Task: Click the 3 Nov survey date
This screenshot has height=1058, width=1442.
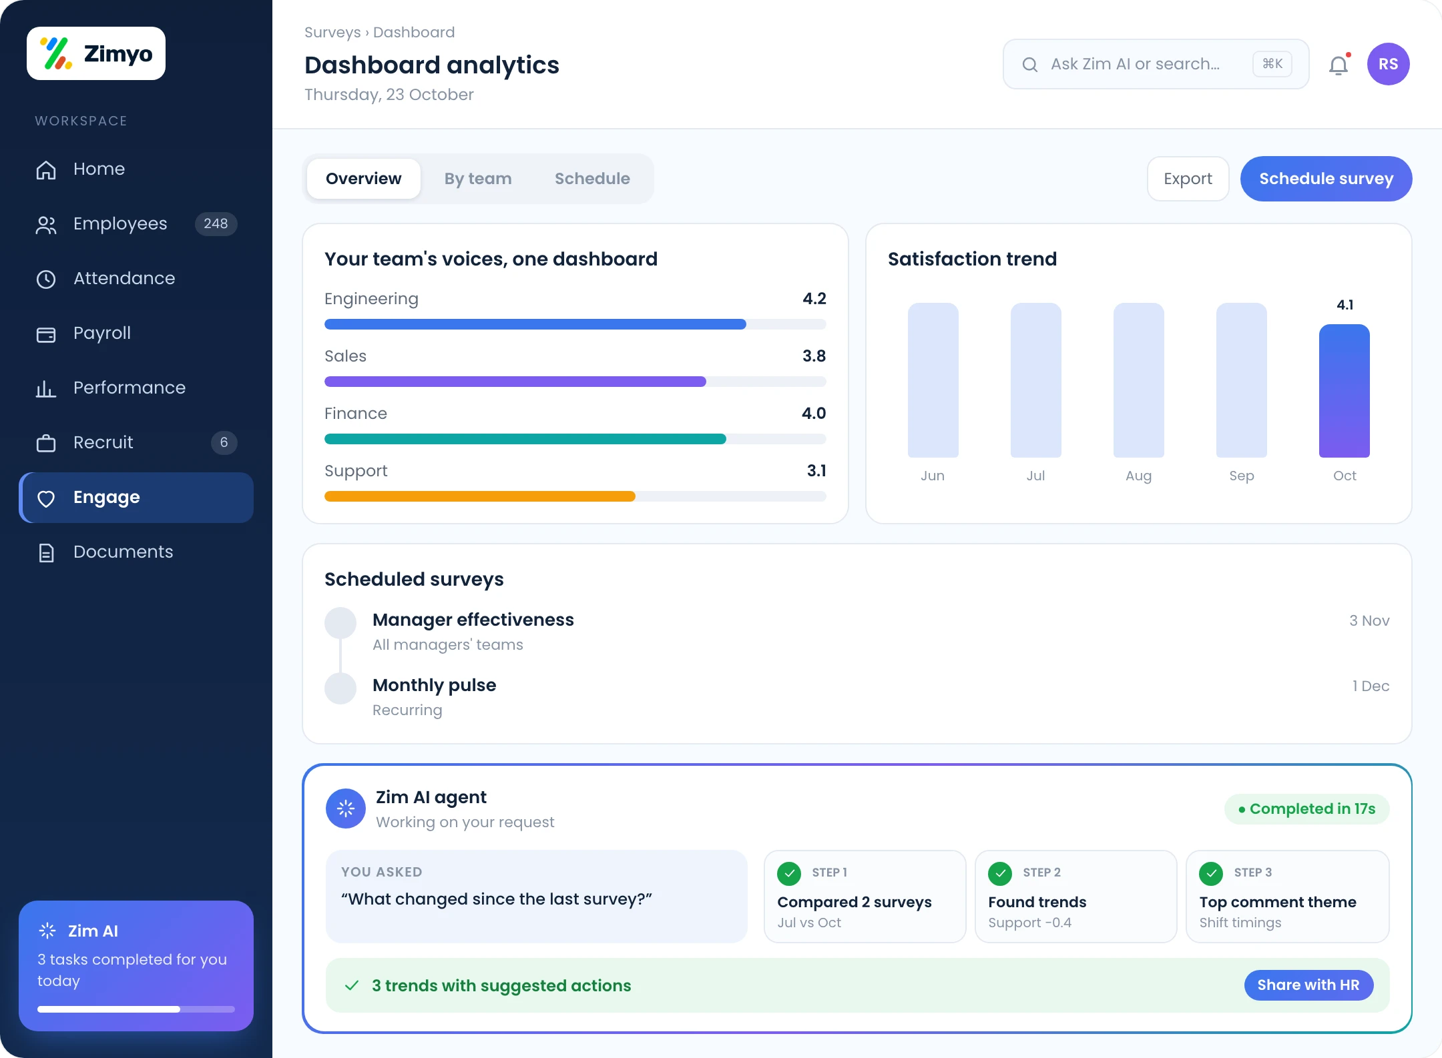Action: point(1369,620)
